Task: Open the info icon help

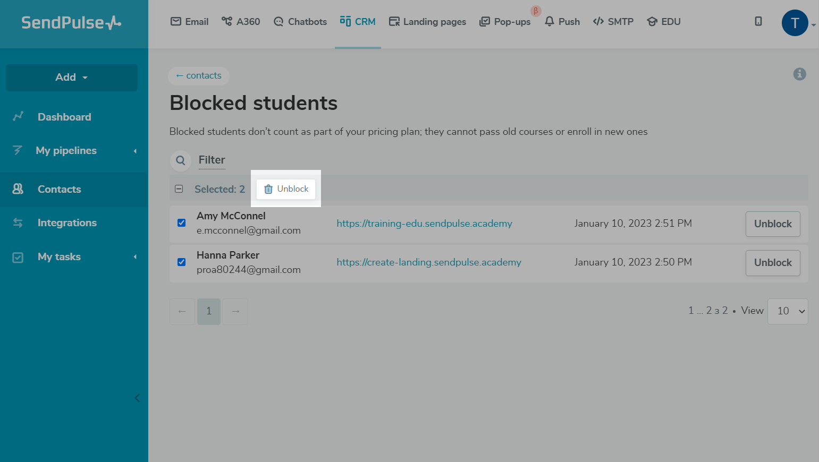Action: (799, 74)
